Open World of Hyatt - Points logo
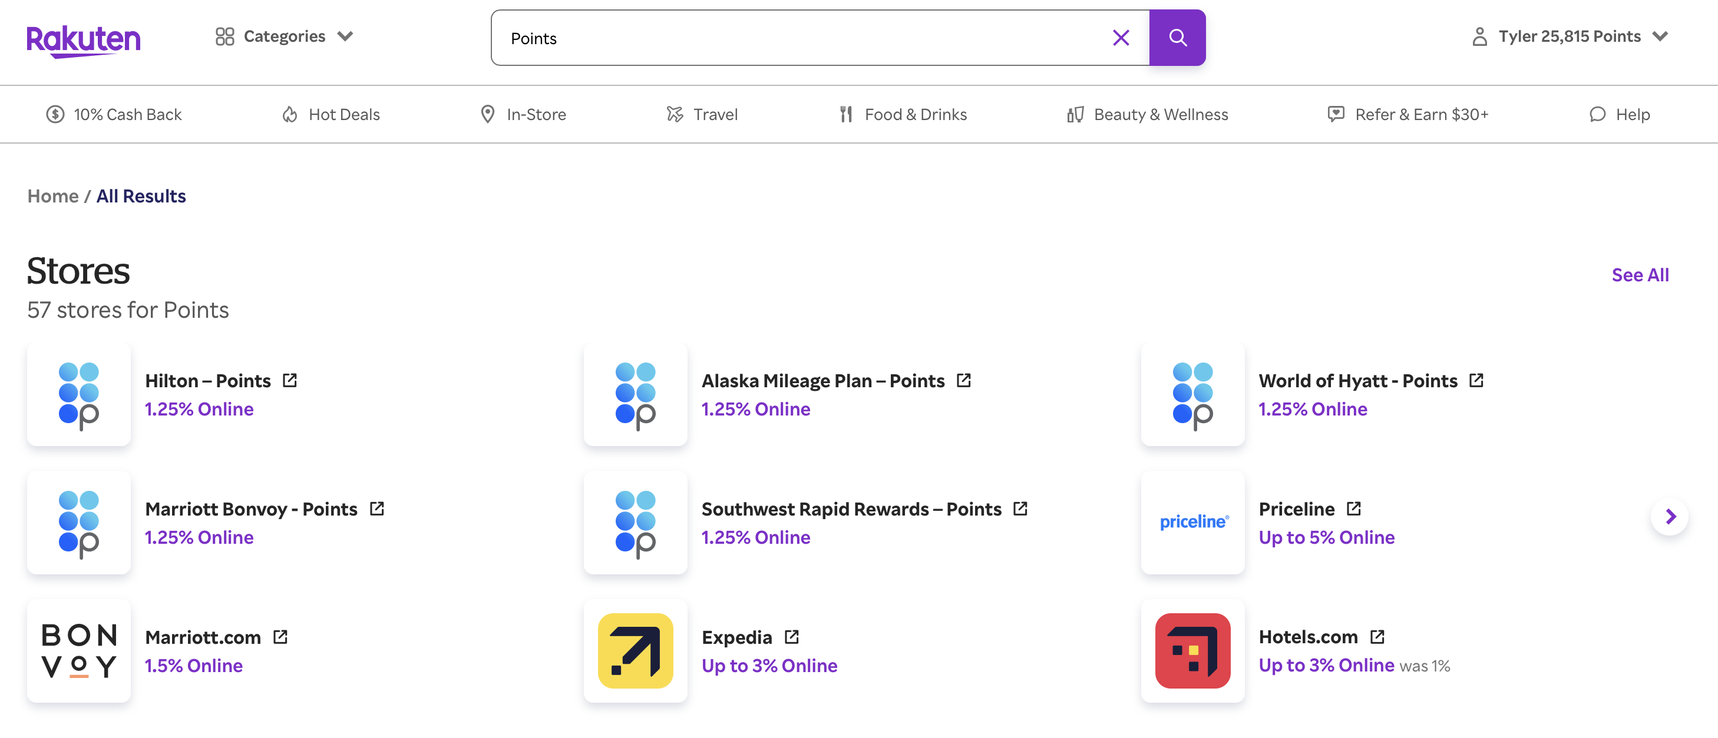The height and width of the screenshot is (738, 1718). pyautogui.click(x=1192, y=394)
